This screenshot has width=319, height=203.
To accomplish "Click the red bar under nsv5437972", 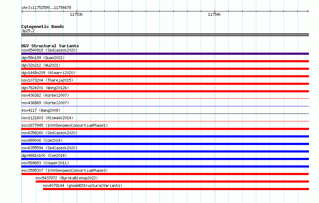I will 172,182.
